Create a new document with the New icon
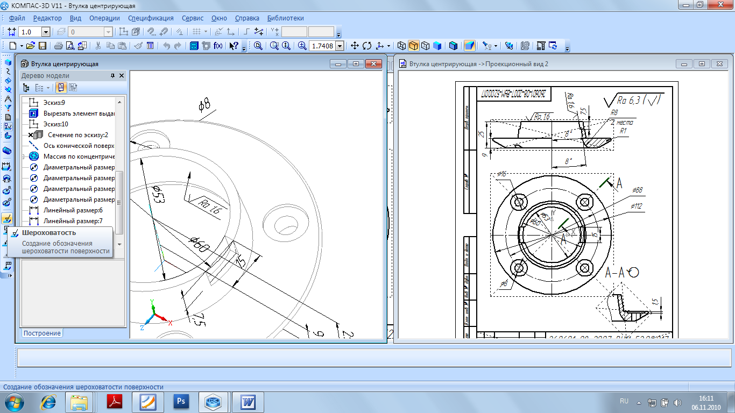 point(12,46)
